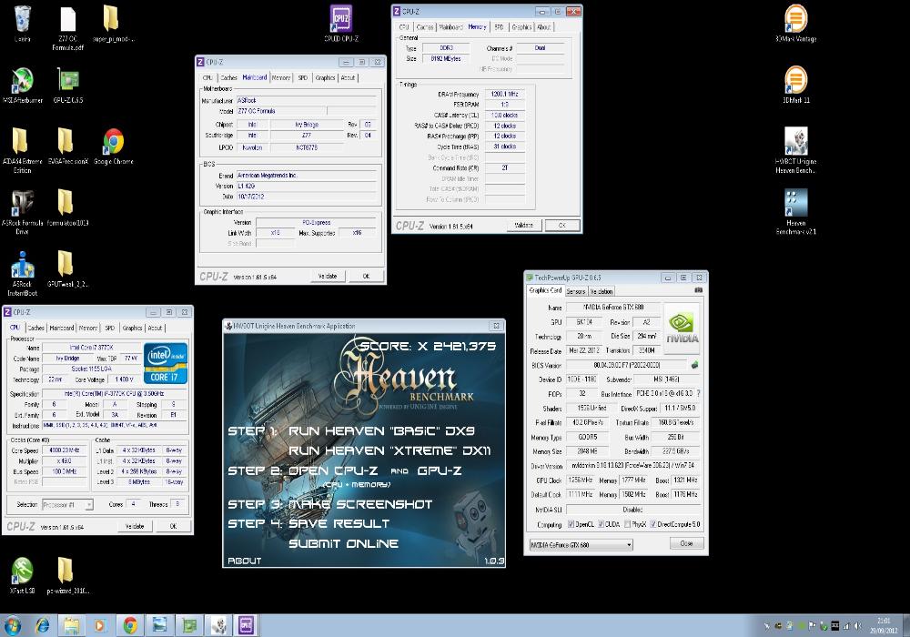This screenshot has width=910, height=637.
Task: Open the pc-wizard folder on desktop
Action: [x=68, y=575]
